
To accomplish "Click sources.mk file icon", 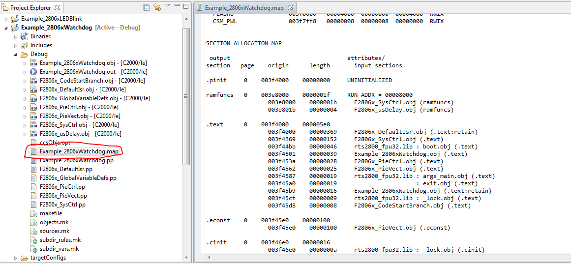I will (x=33, y=231).
